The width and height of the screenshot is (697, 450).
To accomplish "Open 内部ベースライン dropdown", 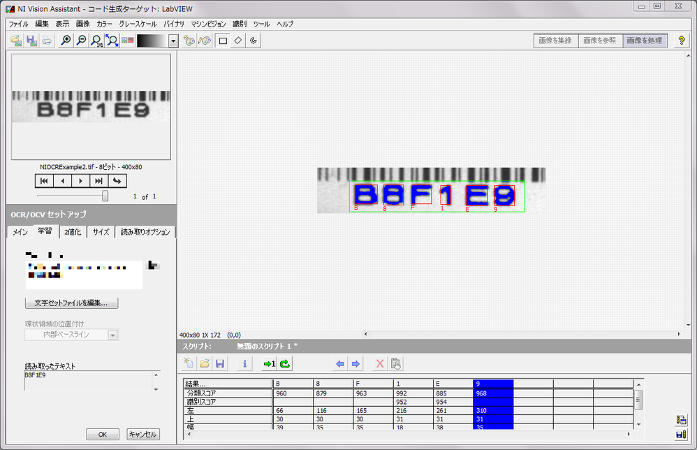I will [x=71, y=335].
